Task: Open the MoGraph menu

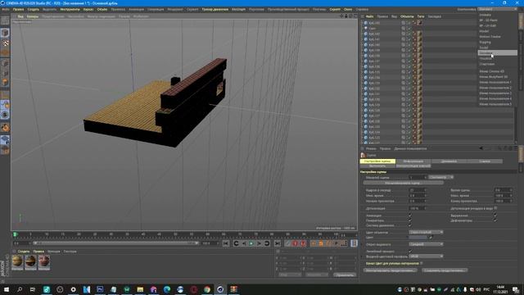Action: (x=238, y=9)
